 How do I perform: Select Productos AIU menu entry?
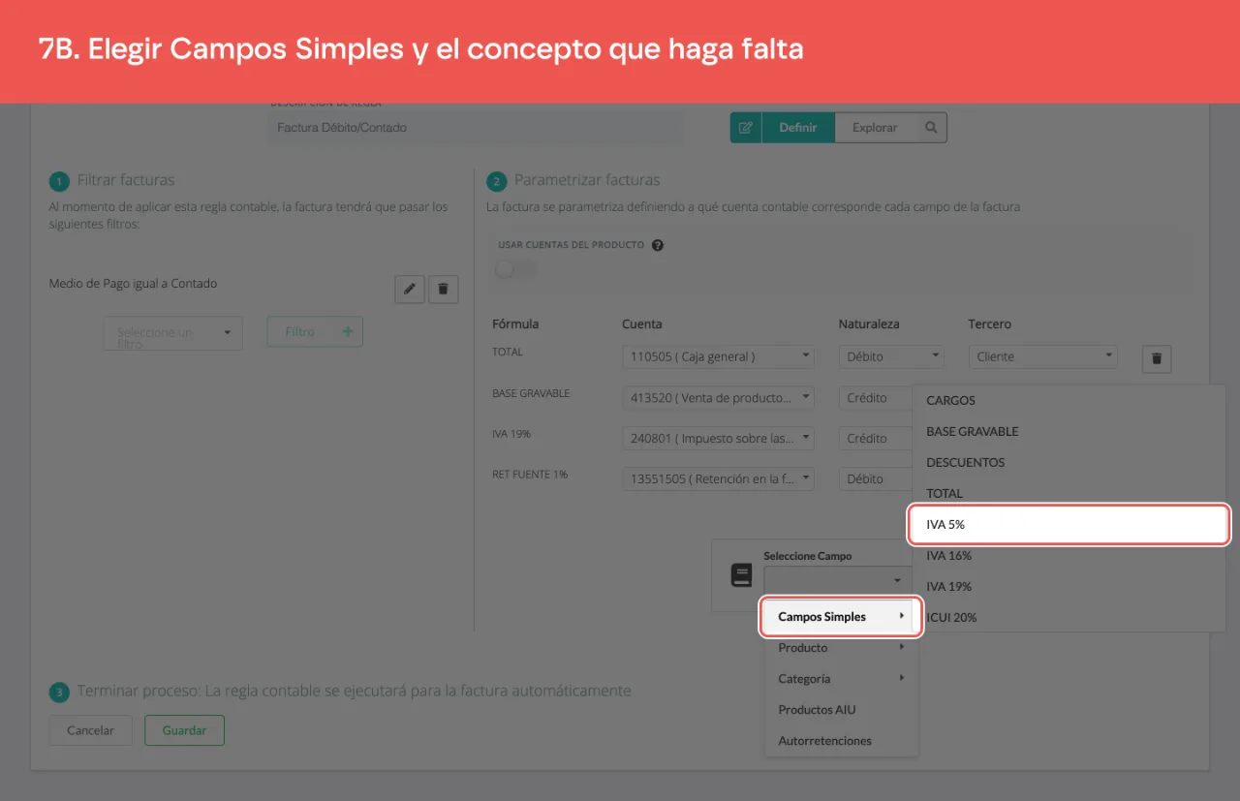pyautogui.click(x=841, y=710)
